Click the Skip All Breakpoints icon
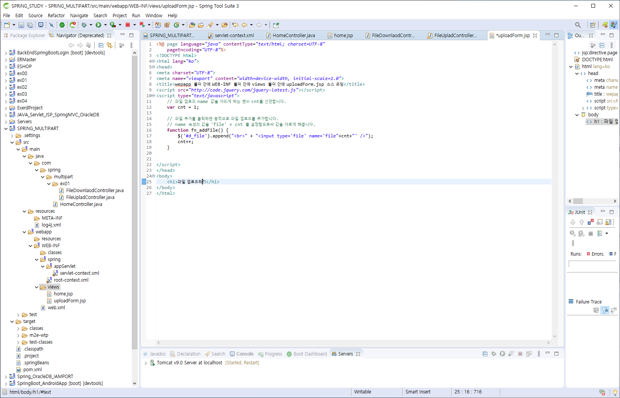Image resolution: width=620 pixels, height=398 pixels. tap(51, 25)
